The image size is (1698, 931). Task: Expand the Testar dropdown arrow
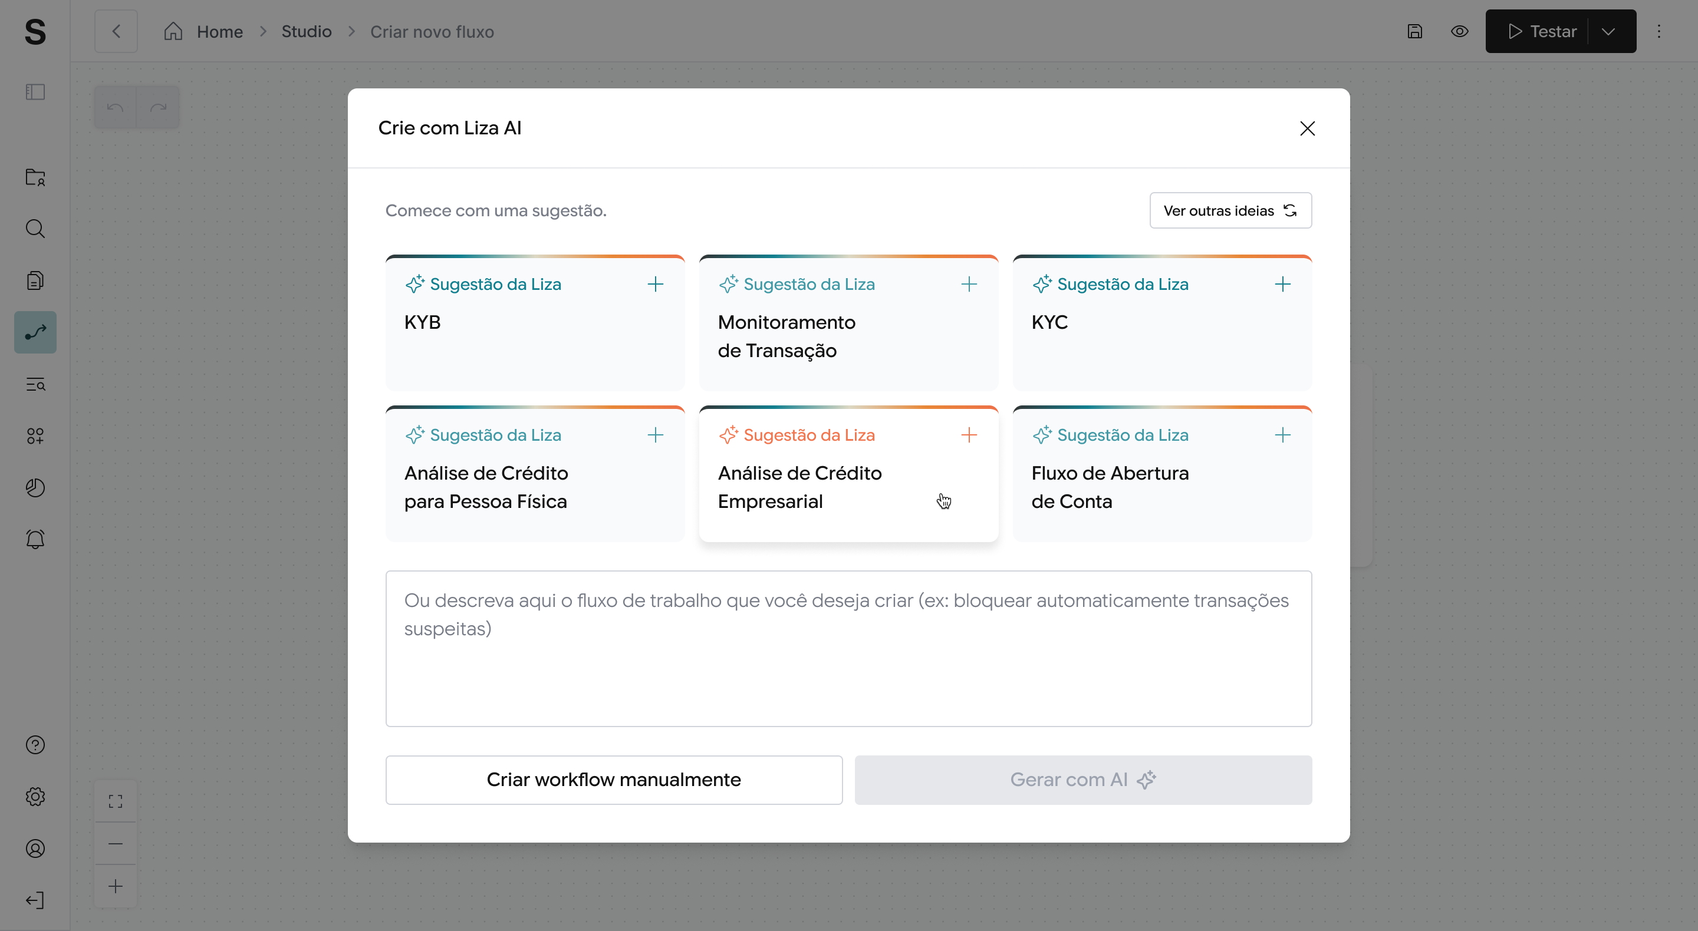point(1608,31)
